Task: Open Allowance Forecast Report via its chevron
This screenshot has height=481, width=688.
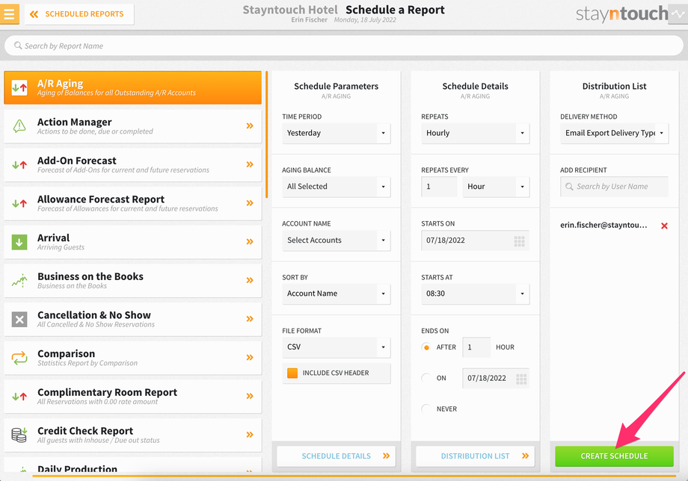Action: point(250,203)
